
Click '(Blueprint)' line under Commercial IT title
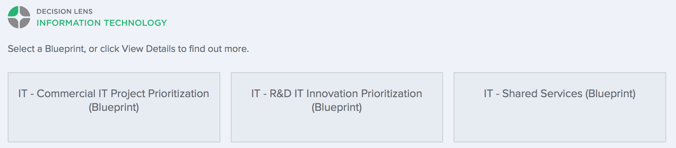[114, 107]
